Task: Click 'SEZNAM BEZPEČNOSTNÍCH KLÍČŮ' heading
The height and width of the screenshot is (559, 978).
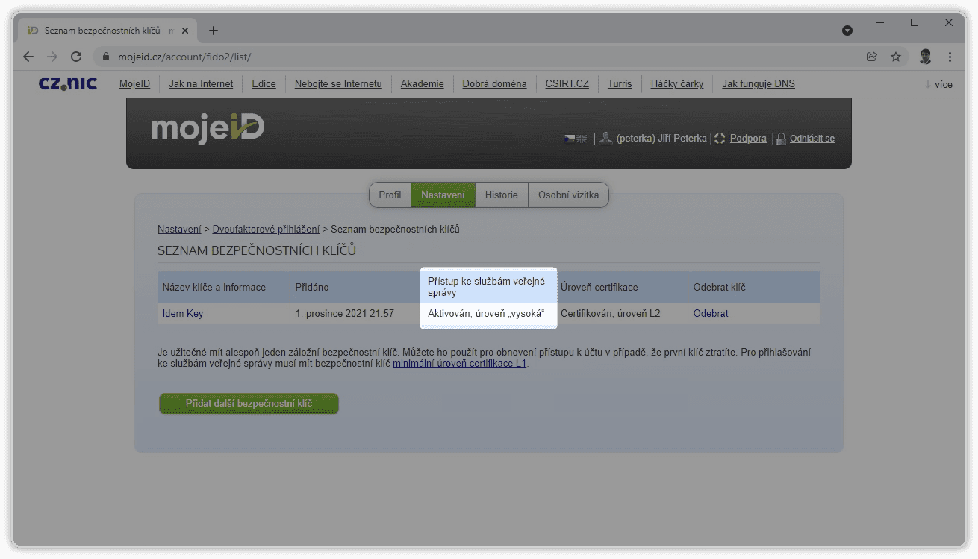Action: 257,250
